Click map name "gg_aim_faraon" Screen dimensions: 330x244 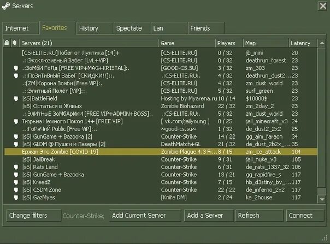[x=264, y=136]
